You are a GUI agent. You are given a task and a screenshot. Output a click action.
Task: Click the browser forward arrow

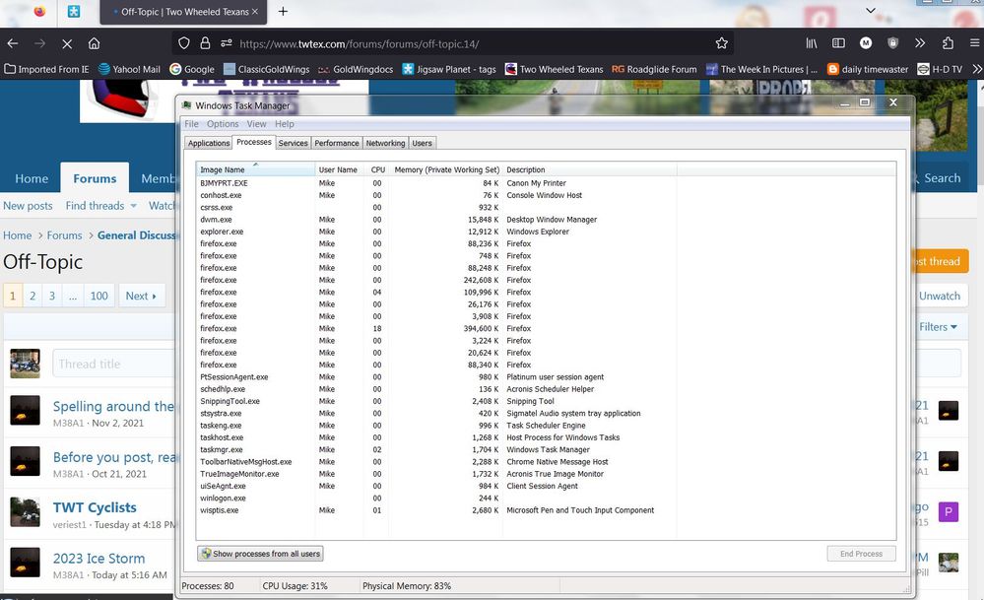coord(39,44)
